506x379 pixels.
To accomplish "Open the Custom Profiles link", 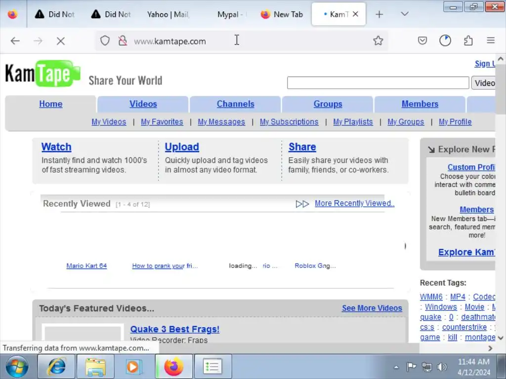I will 471,167.
